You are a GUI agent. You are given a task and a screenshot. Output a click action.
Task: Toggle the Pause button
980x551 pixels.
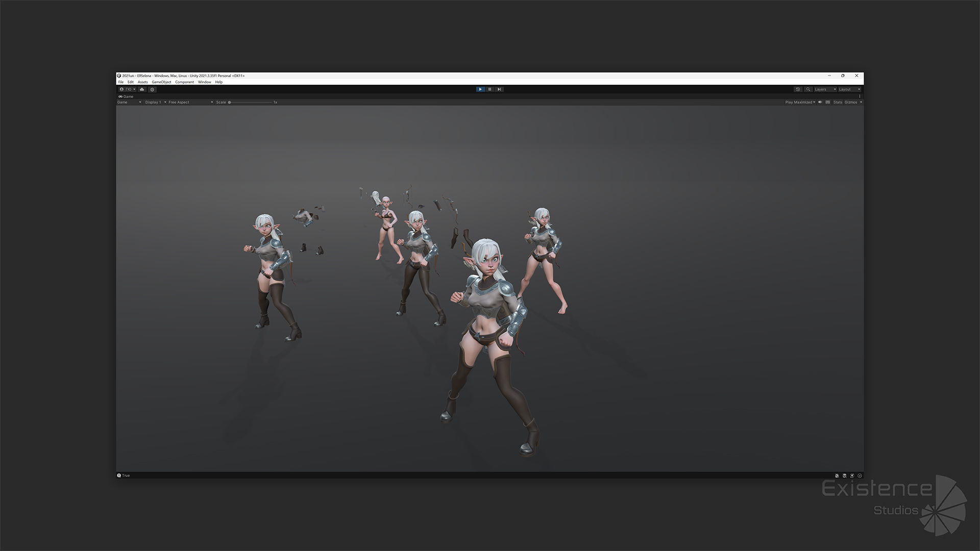489,89
